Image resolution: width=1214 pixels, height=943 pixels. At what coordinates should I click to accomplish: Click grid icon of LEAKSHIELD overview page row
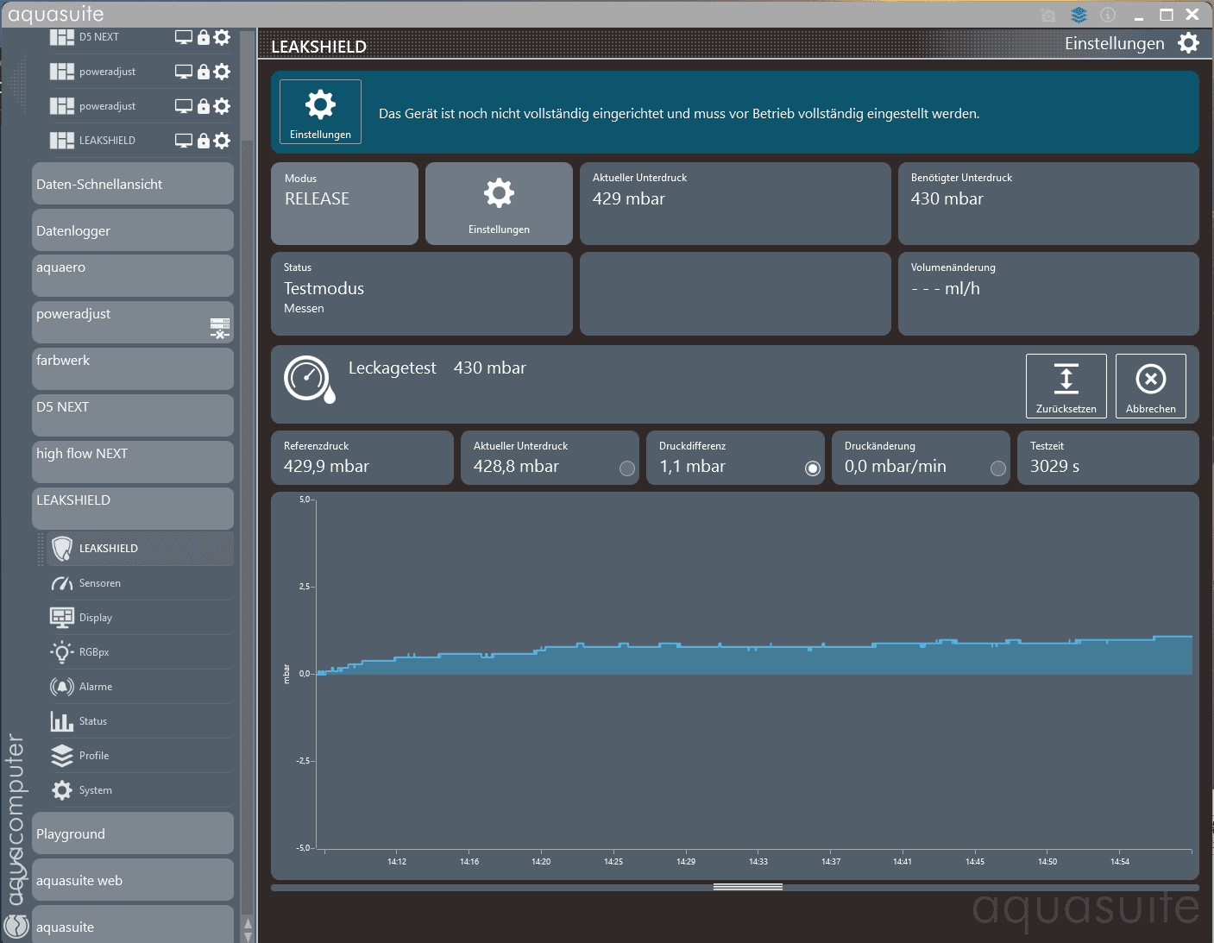[x=61, y=141]
